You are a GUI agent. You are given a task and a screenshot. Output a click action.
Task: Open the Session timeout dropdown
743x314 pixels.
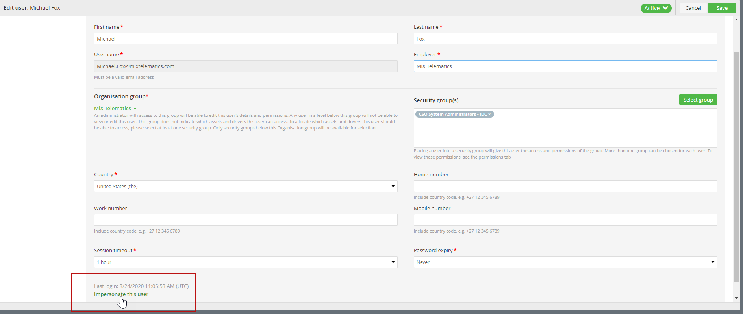246,262
